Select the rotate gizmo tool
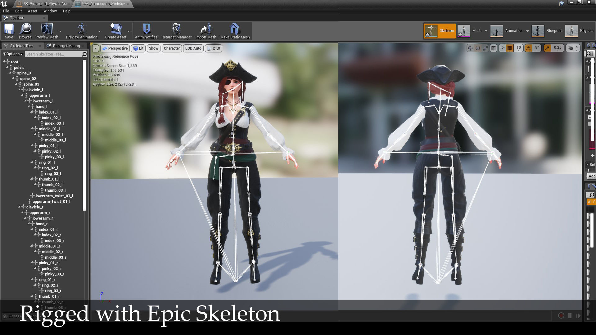The image size is (596, 335). [478, 48]
